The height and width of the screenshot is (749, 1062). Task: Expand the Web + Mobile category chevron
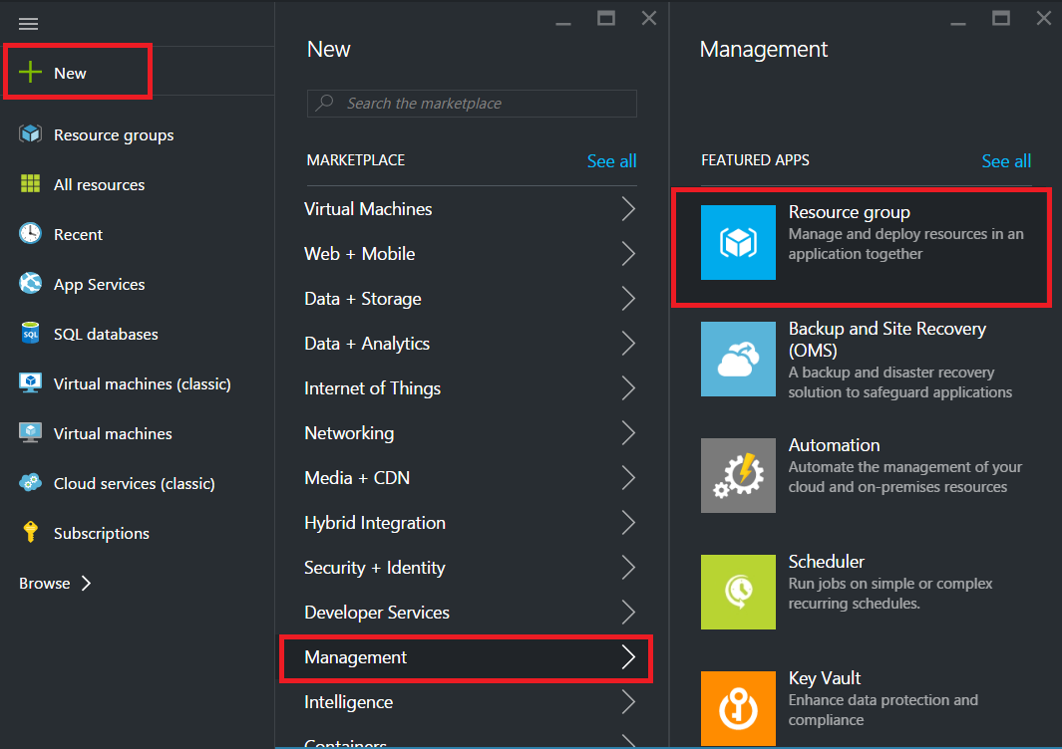pos(628,254)
